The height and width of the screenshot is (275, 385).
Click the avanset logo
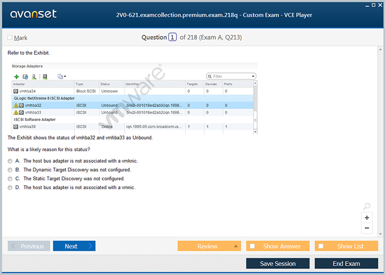[x=34, y=14]
